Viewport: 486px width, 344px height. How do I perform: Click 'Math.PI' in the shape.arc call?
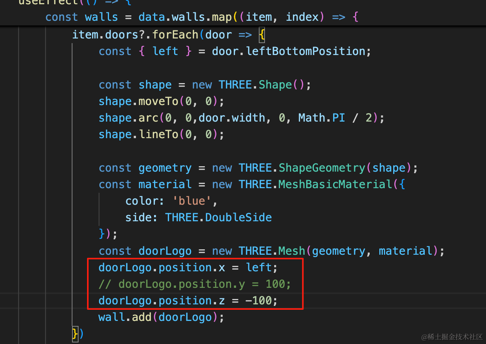point(322,118)
